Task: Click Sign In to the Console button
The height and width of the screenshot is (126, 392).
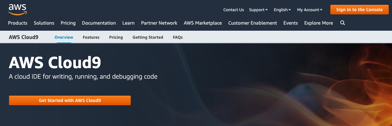Action: click(359, 10)
